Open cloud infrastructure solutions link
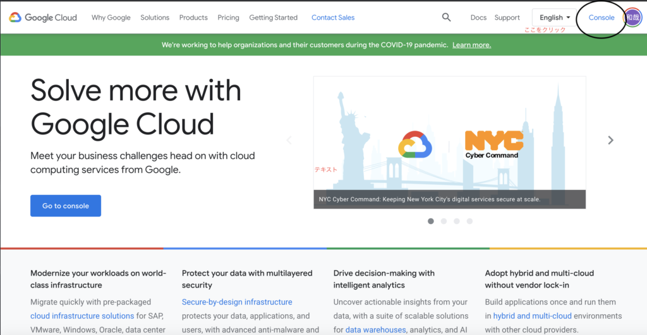The height and width of the screenshot is (335, 647). (82, 316)
